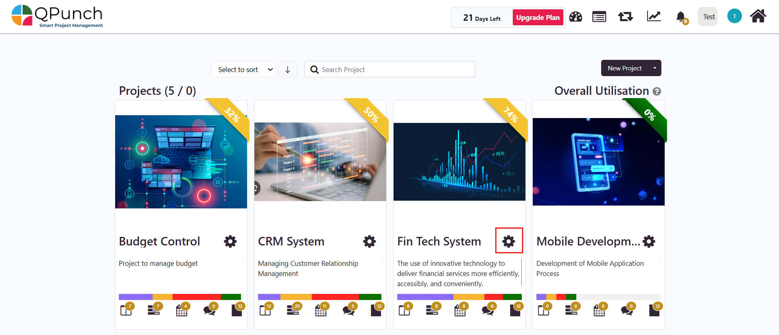Image resolution: width=779 pixels, height=335 pixels.
Task: Open the dashboard gauge icon in header
Action: point(575,17)
